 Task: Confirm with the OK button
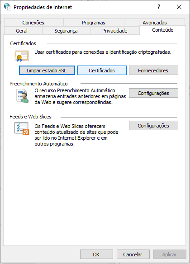[96, 254]
